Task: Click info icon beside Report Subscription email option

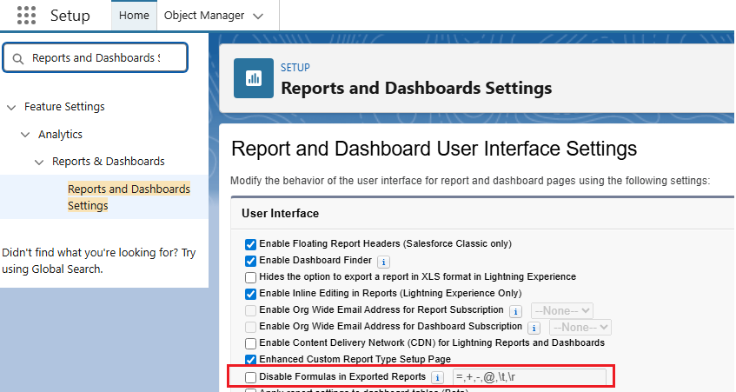Action: coord(515,311)
